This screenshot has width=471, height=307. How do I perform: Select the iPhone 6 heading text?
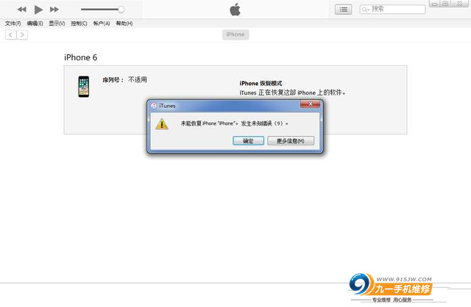[x=80, y=57]
